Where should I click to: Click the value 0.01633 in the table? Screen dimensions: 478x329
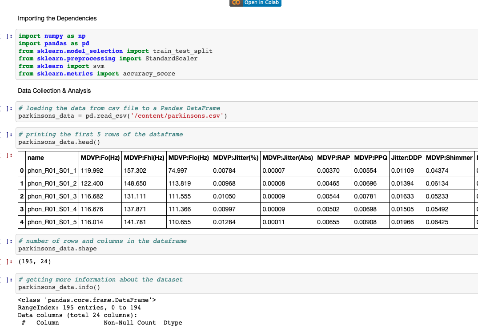pos(403,196)
